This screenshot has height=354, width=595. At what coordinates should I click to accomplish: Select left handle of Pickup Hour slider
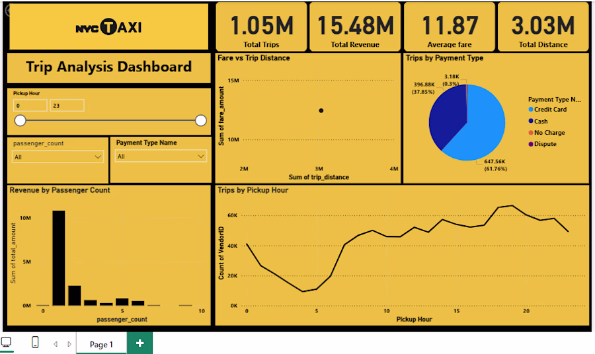20,120
